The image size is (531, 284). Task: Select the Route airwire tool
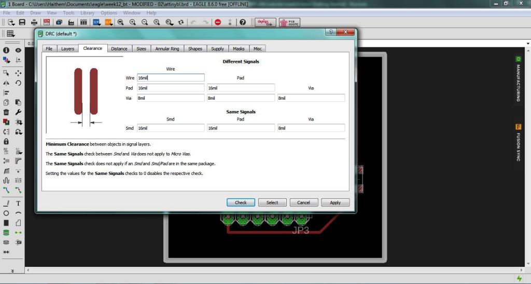[x=6, y=190]
